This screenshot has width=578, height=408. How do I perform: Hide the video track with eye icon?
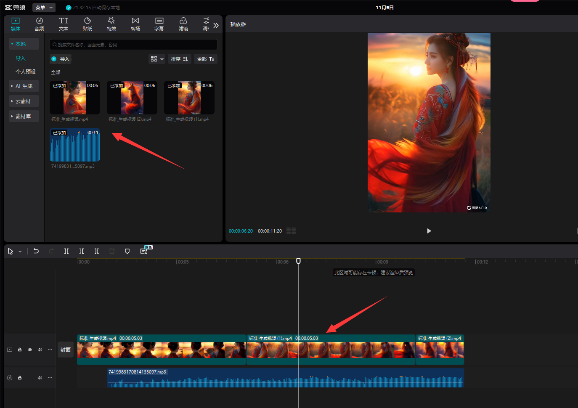[x=30, y=350]
